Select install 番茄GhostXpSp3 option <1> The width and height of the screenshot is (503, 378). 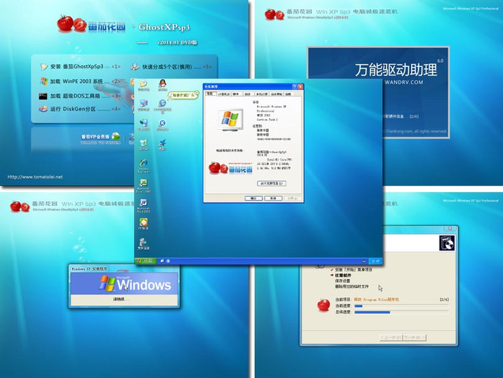85,67
